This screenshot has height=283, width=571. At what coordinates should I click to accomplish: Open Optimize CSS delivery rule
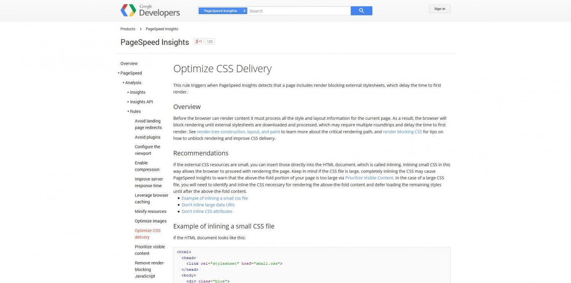point(148,234)
